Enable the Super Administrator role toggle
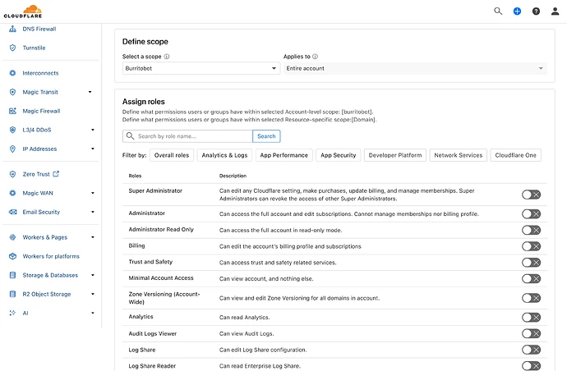Image resolution: width=567 pixels, height=371 pixels. [531, 195]
